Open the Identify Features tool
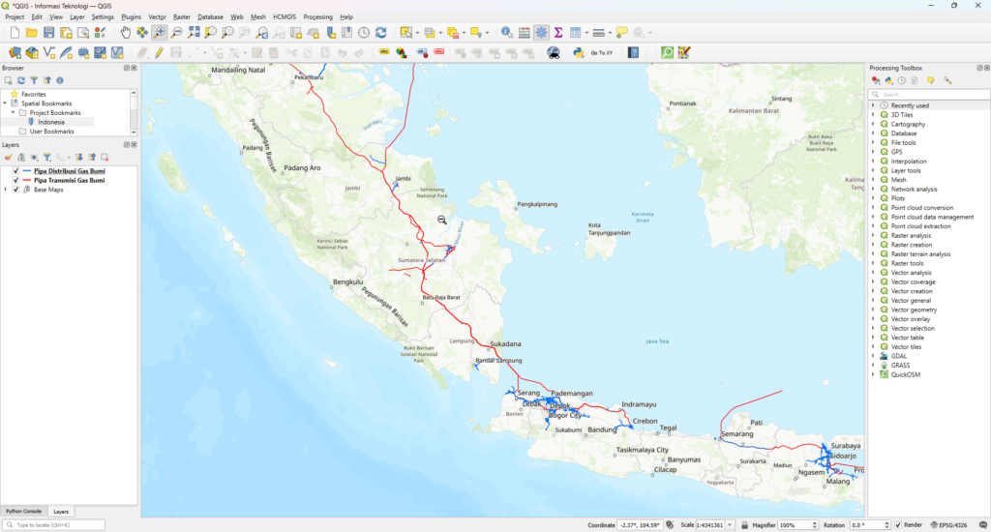The height and width of the screenshot is (532, 991). tap(506, 33)
